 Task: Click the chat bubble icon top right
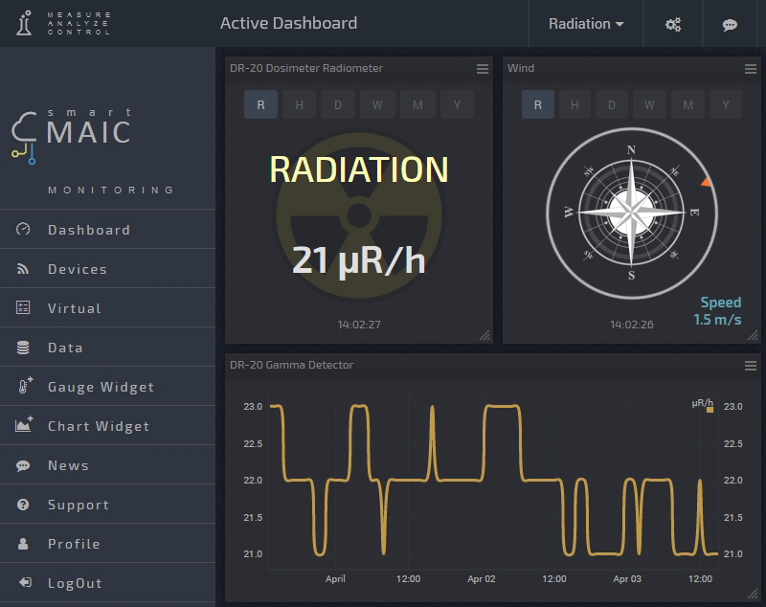point(732,24)
